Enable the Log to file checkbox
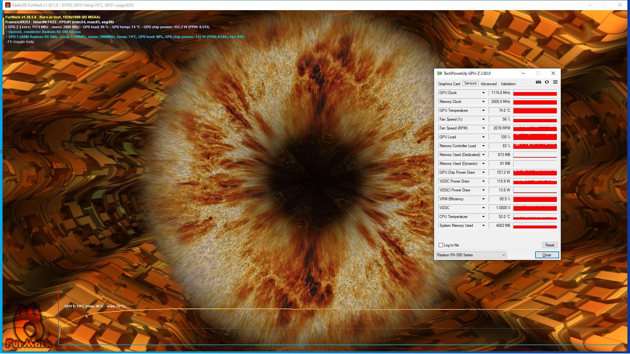 click(441, 245)
